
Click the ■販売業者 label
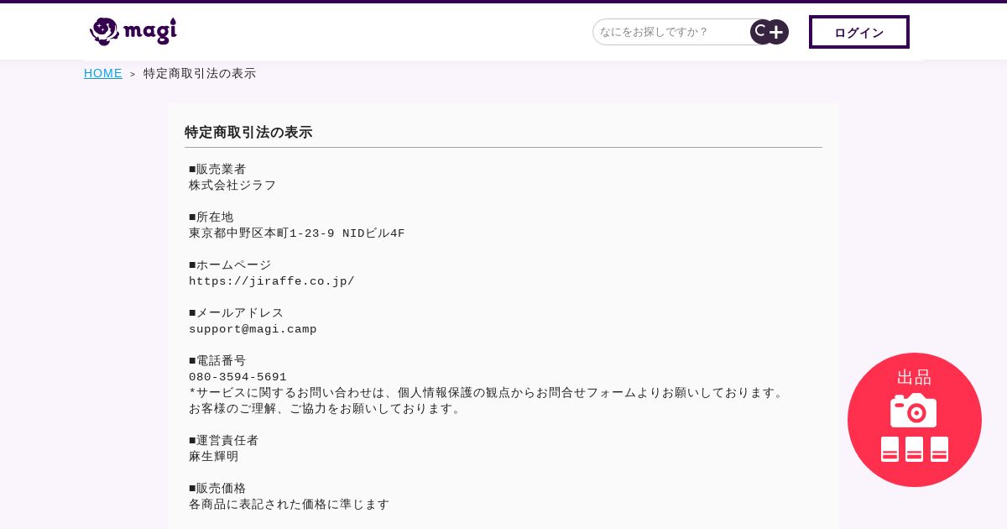(217, 169)
